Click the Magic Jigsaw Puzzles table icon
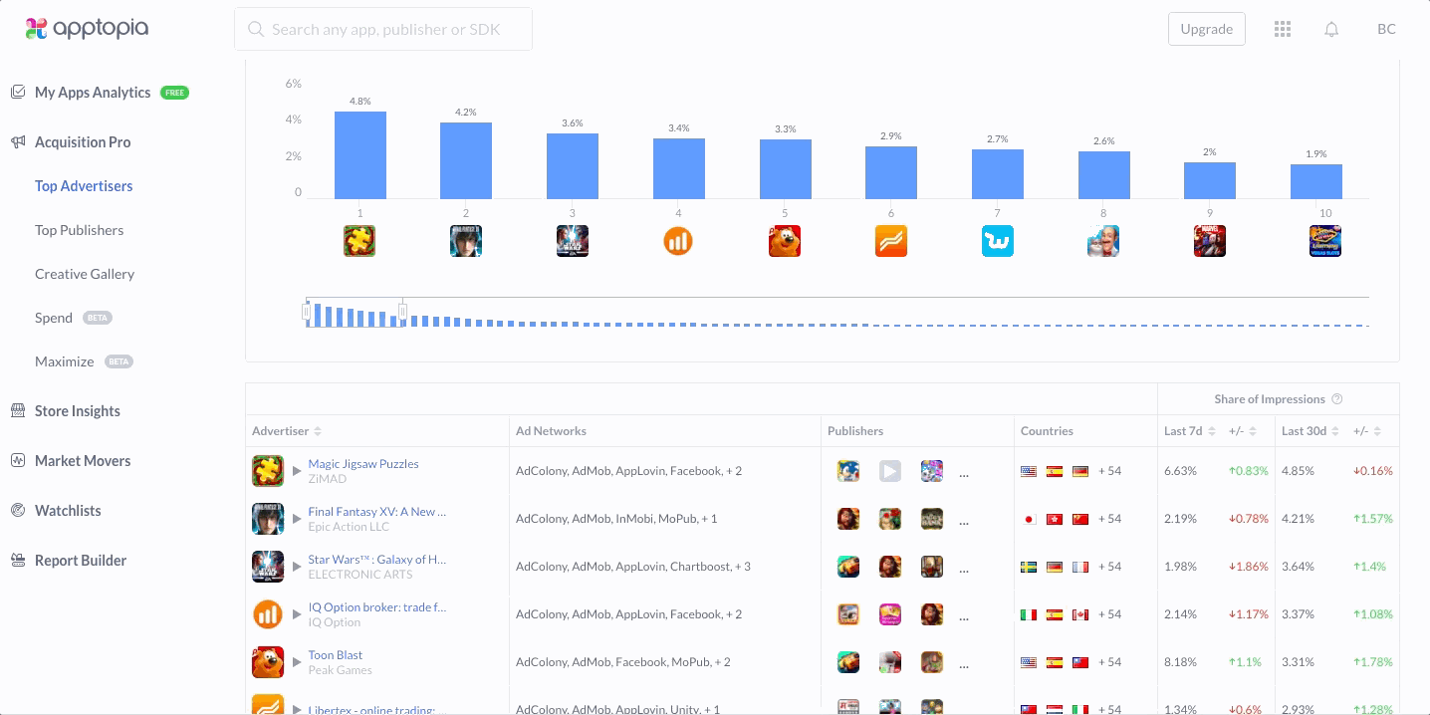This screenshot has width=1430, height=715. point(268,471)
